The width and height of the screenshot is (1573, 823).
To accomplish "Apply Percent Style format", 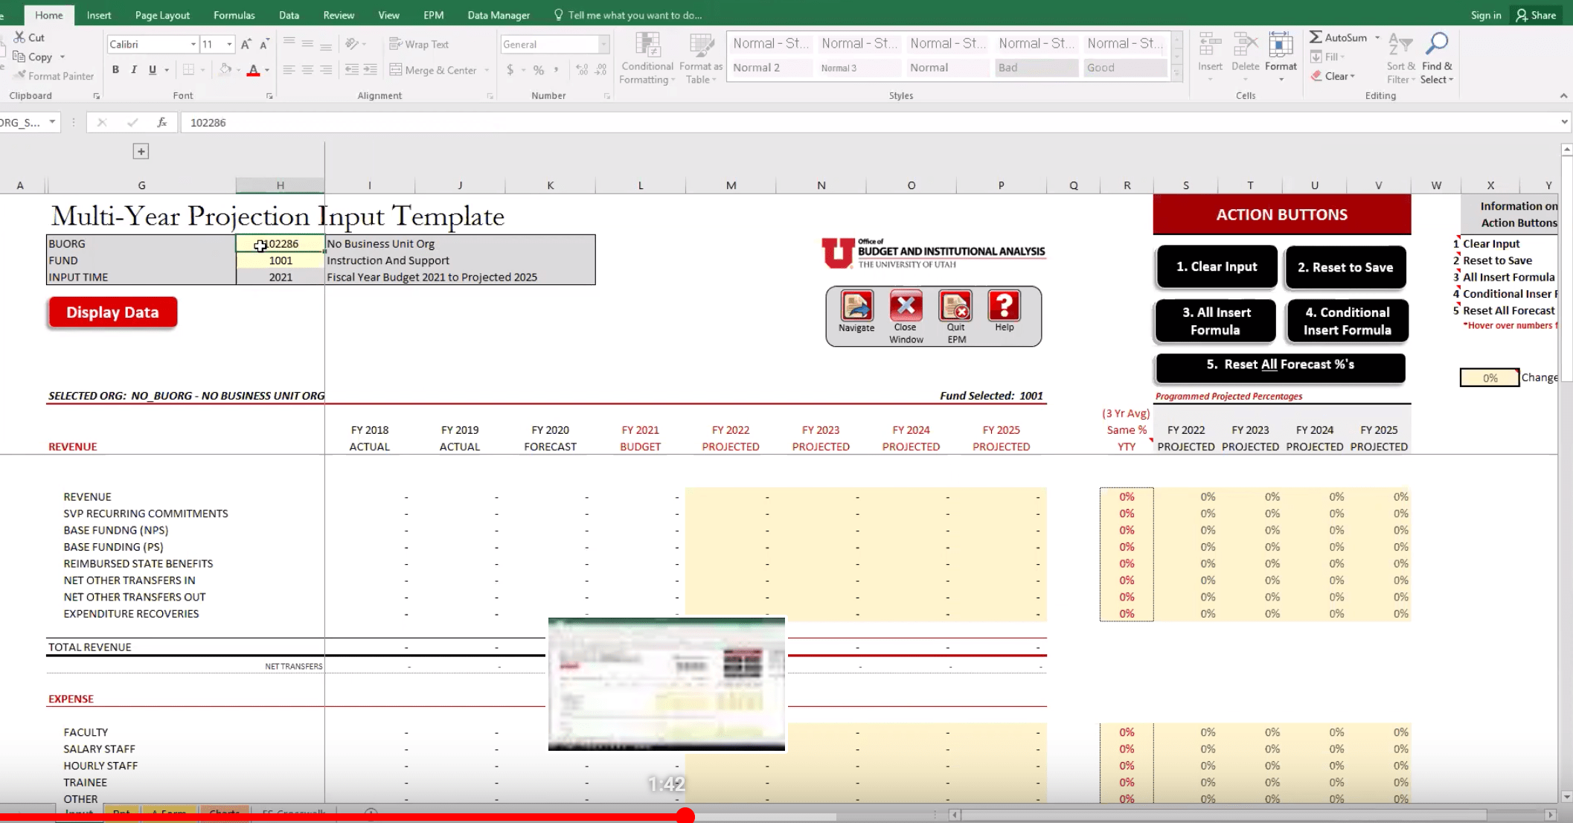I will coord(538,70).
